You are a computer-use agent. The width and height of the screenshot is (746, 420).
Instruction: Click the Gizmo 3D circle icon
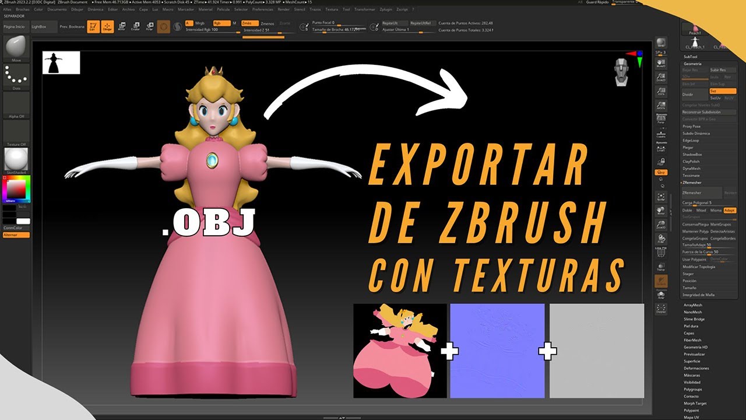click(164, 26)
